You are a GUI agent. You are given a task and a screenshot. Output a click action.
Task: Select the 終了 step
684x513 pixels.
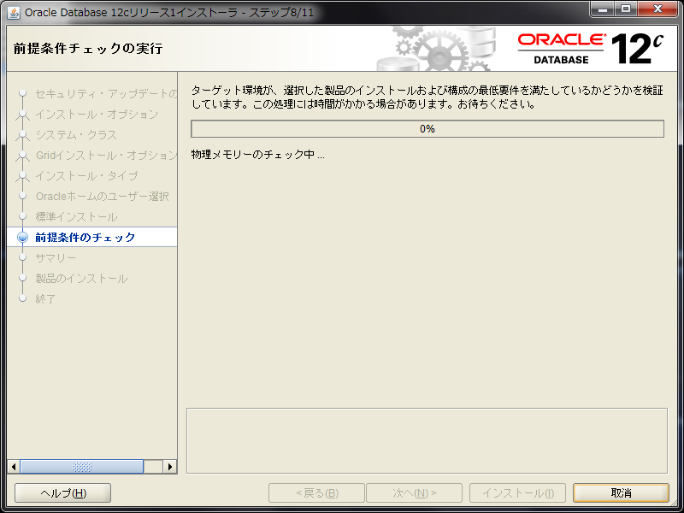coord(45,298)
